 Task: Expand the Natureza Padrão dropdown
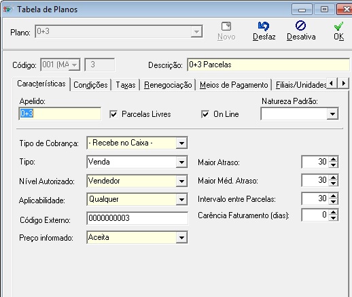click(332, 113)
